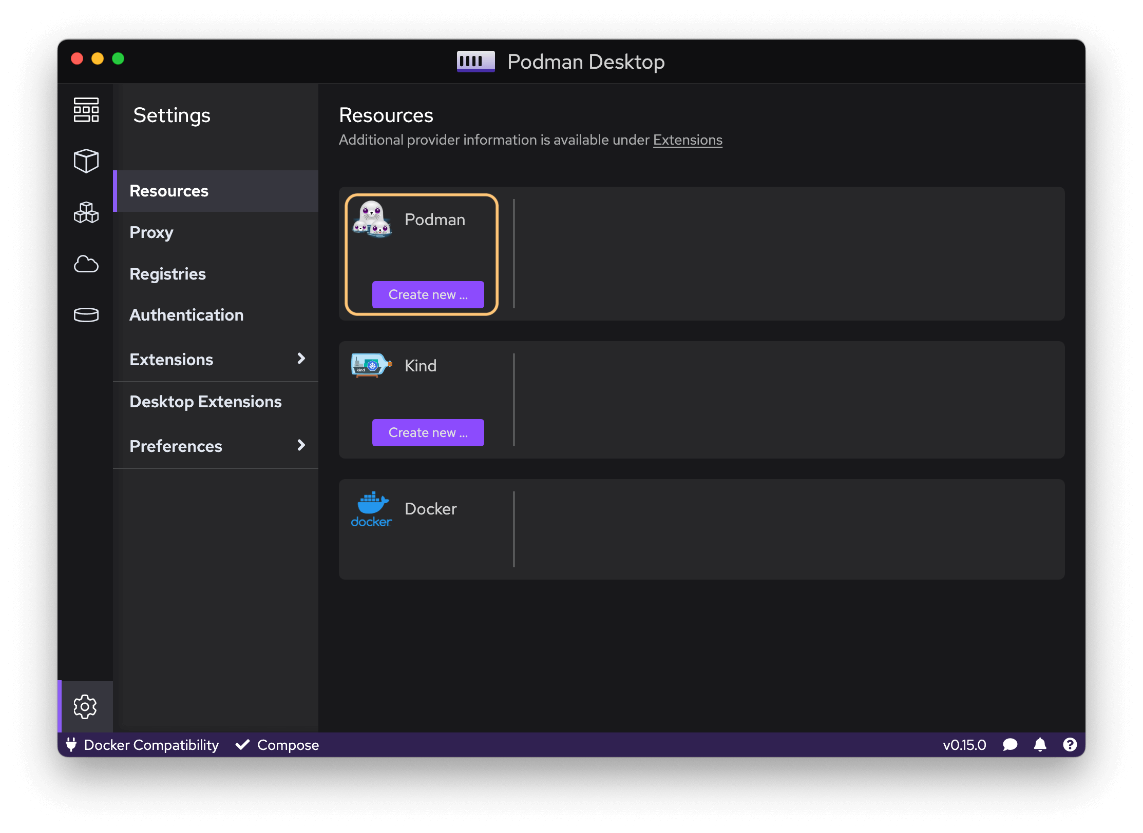
Task: Open the notifications bell icon
Action: (1040, 745)
